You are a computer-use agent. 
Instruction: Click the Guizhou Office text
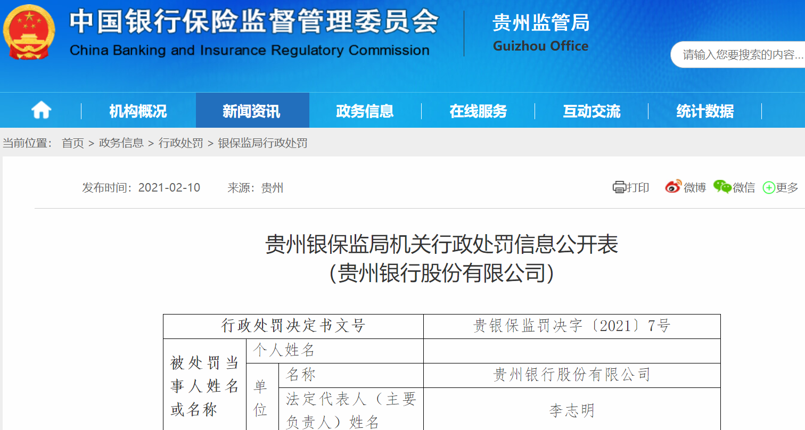point(541,46)
